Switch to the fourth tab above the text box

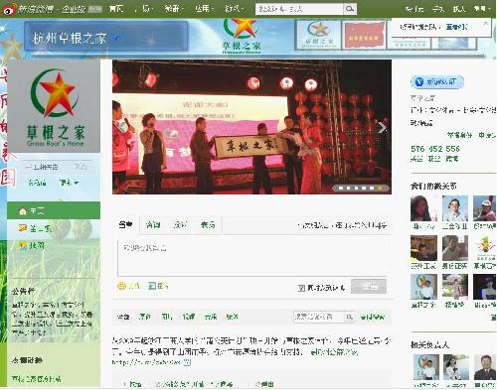pyautogui.click(x=208, y=225)
